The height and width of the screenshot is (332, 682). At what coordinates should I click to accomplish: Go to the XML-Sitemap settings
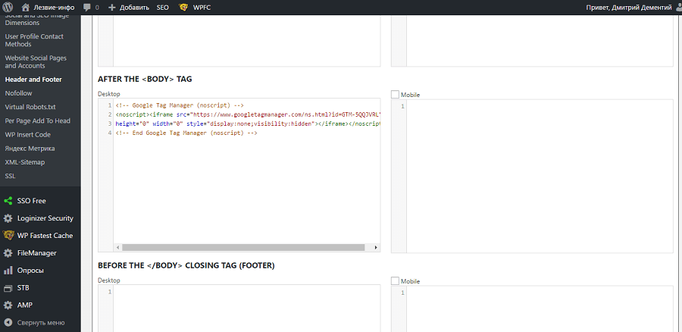25,162
